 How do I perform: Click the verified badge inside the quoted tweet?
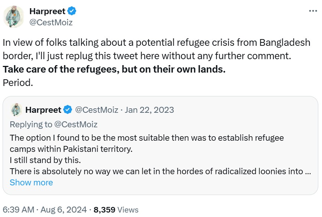(x=68, y=110)
